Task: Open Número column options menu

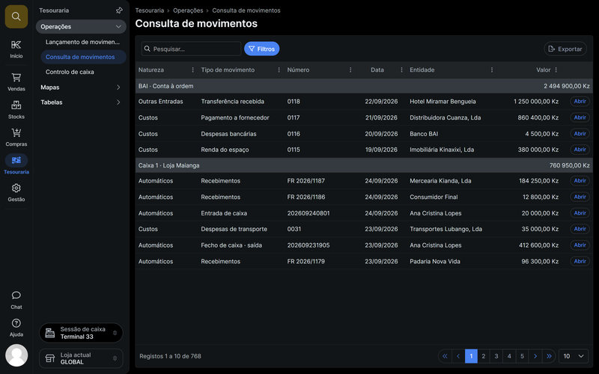Action: tap(350, 70)
